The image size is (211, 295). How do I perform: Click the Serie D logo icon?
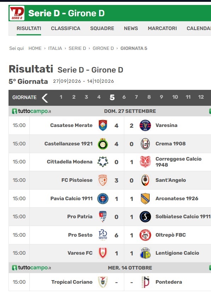[17, 13]
